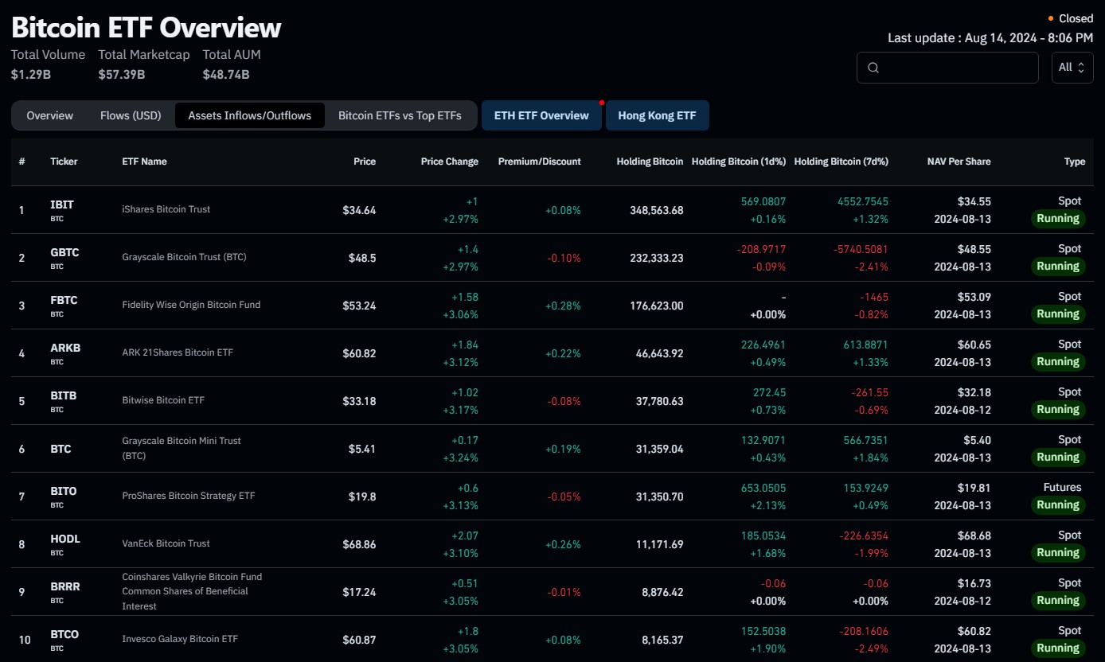The width and height of the screenshot is (1105, 662).
Task: Click Total AUM value $48.74B
Action: 226,74
